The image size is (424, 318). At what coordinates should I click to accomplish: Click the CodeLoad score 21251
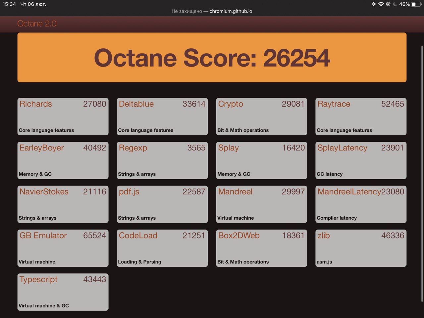[x=194, y=236]
